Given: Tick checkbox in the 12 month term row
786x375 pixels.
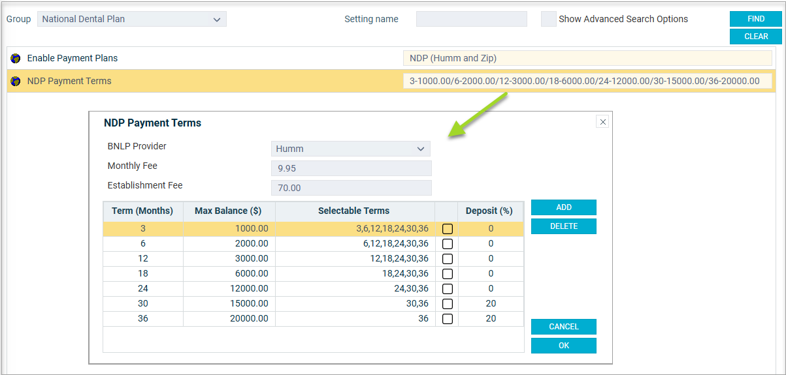Looking at the screenshot, I should [448, 259].
